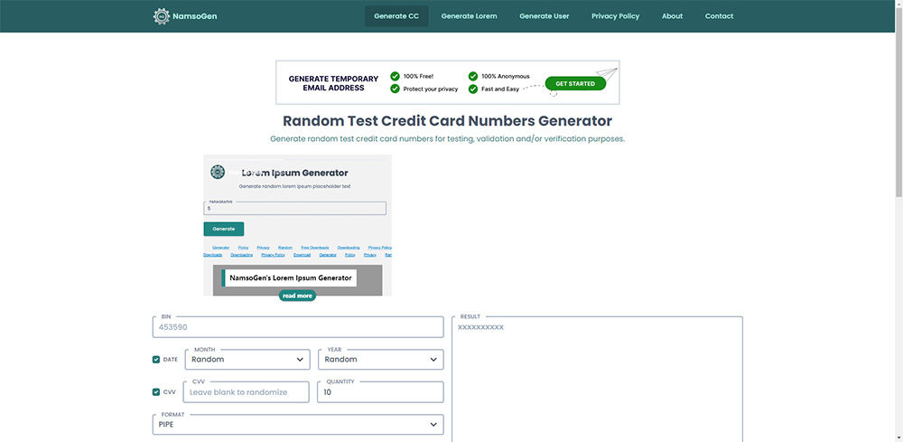Click the NamsoGen gear logo icon

pos(162,16)
